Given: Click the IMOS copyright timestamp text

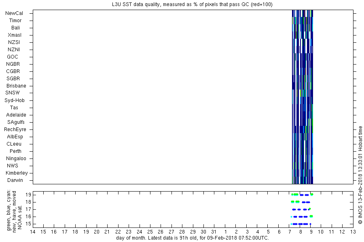Looking at the screenshot, I should click(x=360, y=175).
